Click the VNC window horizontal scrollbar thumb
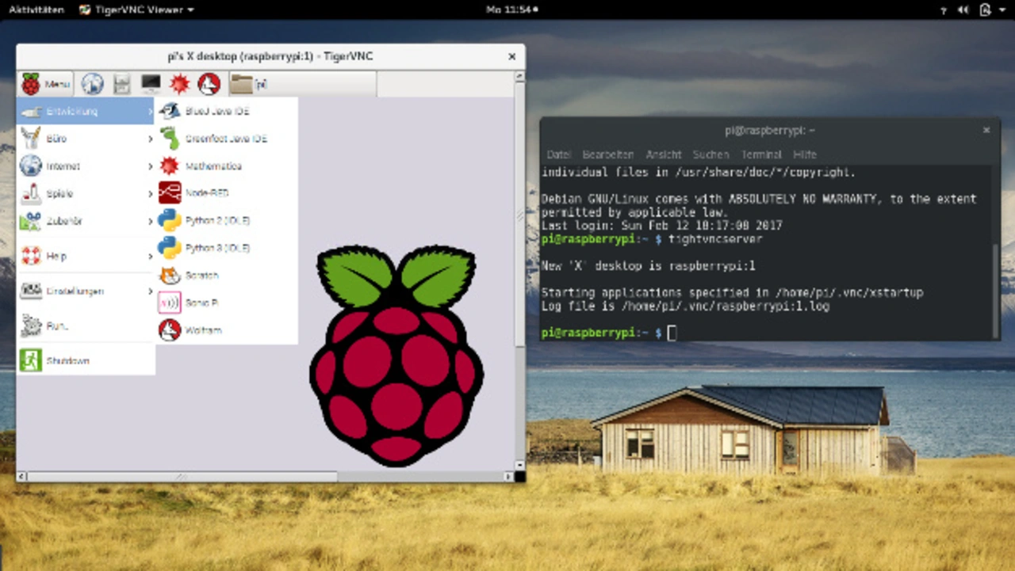This screenshot has width=1015, height=571. [x=182, y=477]
